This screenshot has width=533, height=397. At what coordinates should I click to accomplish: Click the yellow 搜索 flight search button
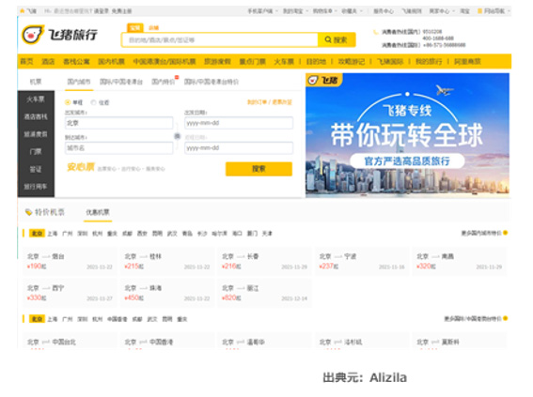tap(259, 169)
